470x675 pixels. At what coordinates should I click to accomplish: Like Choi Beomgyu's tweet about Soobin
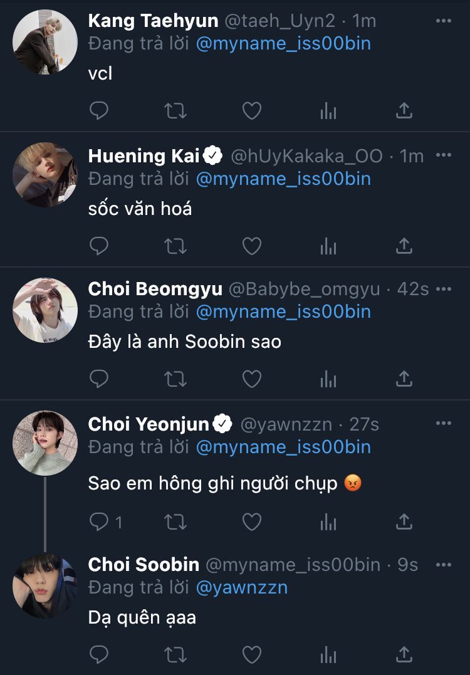click(x=252, y=379)
